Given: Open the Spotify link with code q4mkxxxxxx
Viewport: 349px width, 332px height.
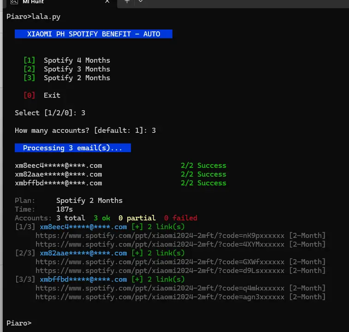Looking at the screenshot, I should coord(160,288).
